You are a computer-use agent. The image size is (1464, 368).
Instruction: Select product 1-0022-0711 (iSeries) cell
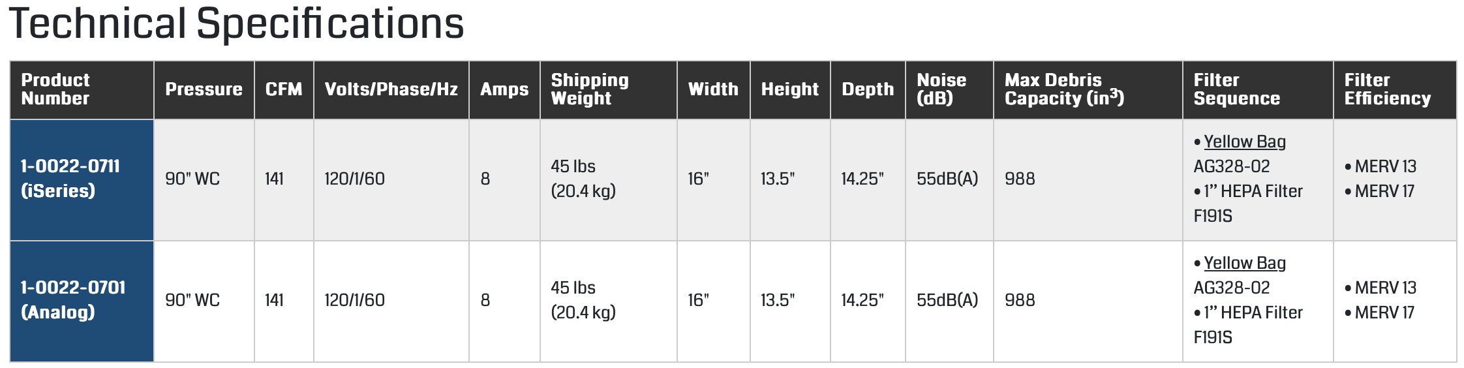[70, 178]
